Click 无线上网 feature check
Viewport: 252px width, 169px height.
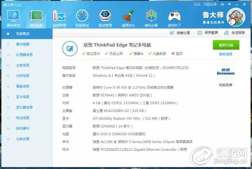tap(114, 54)
